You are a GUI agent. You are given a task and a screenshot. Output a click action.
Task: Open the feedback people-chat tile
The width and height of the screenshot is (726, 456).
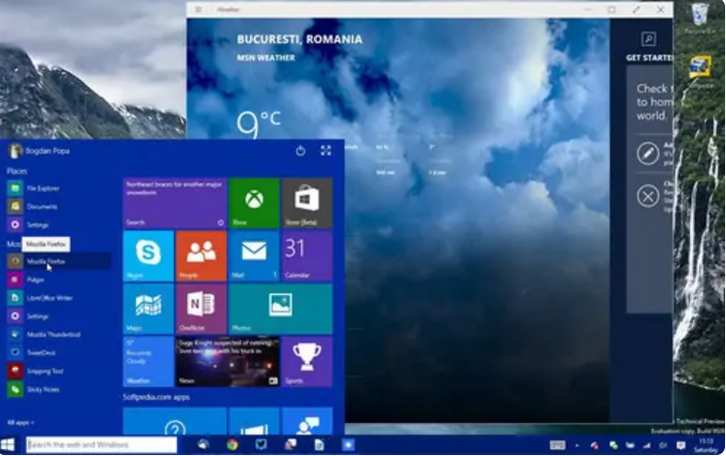point(307,421)
